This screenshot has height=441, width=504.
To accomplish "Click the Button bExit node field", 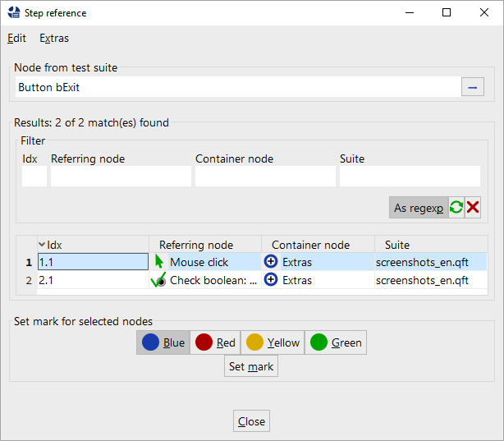I will click(x=238, y=87).
